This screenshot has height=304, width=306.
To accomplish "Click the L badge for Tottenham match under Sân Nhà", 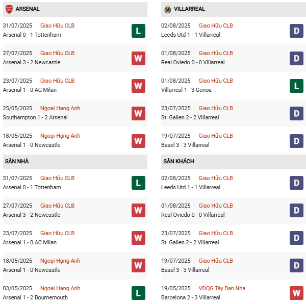I will point(138,183).
